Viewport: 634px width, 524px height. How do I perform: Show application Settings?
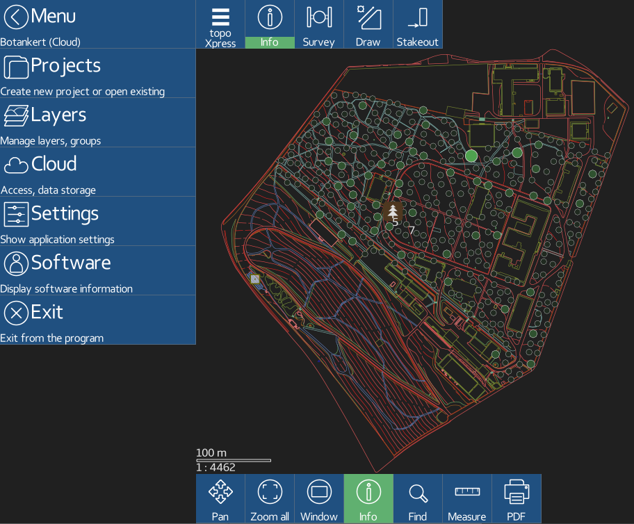point(97,221)
